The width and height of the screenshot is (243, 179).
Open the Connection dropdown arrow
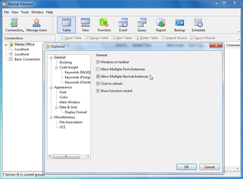23,31
